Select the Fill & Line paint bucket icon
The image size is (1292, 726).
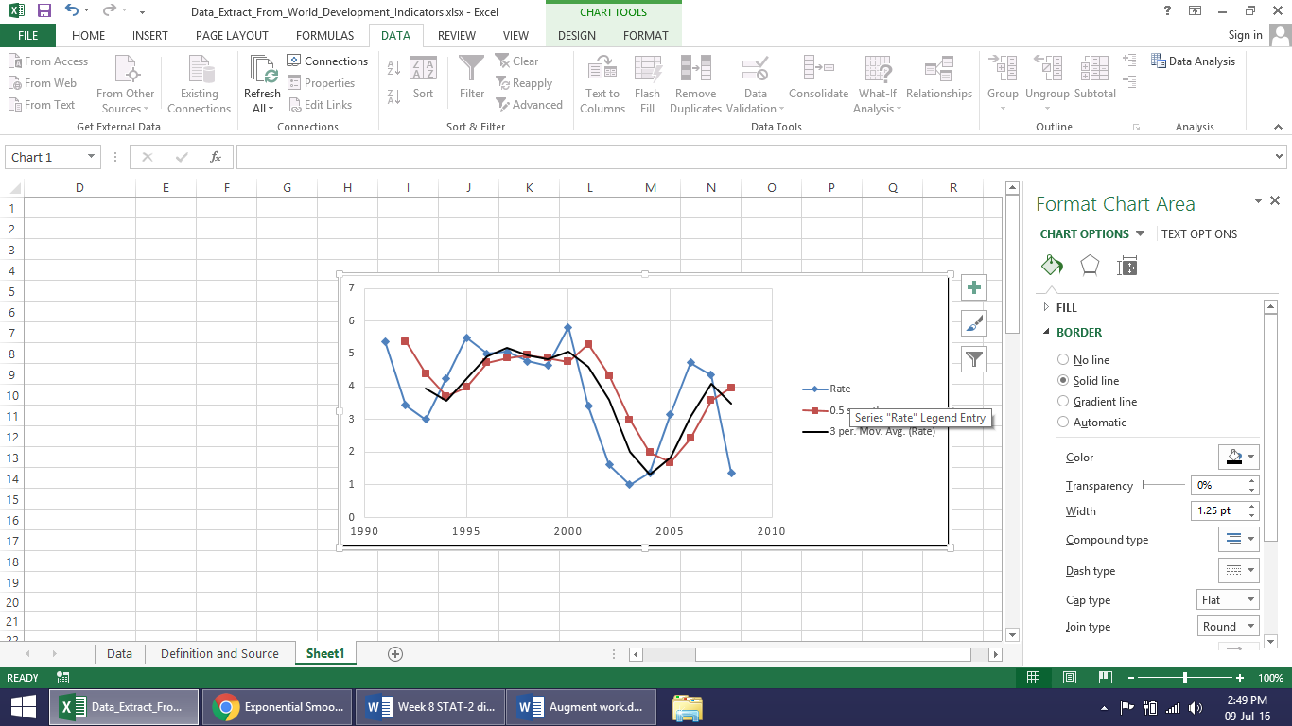coord(1052,266)
